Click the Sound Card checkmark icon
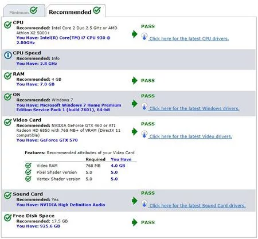The width and height of the screenshot is (258, 239). click(8, 195)
